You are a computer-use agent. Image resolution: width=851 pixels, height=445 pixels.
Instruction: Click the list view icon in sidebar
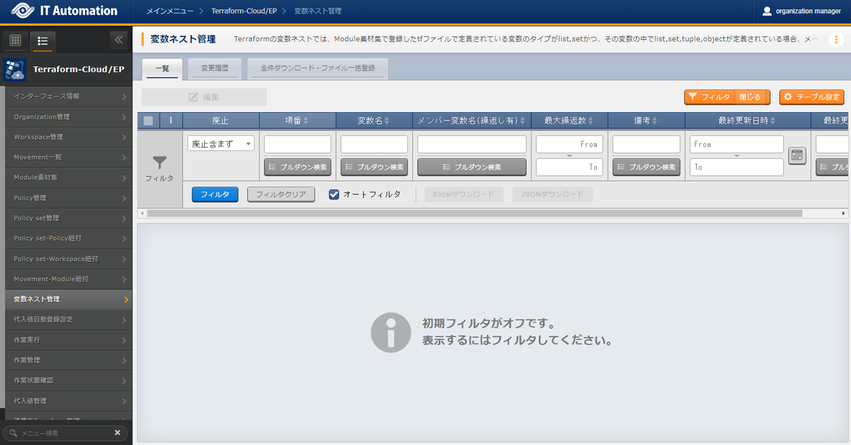pos(43,41)
